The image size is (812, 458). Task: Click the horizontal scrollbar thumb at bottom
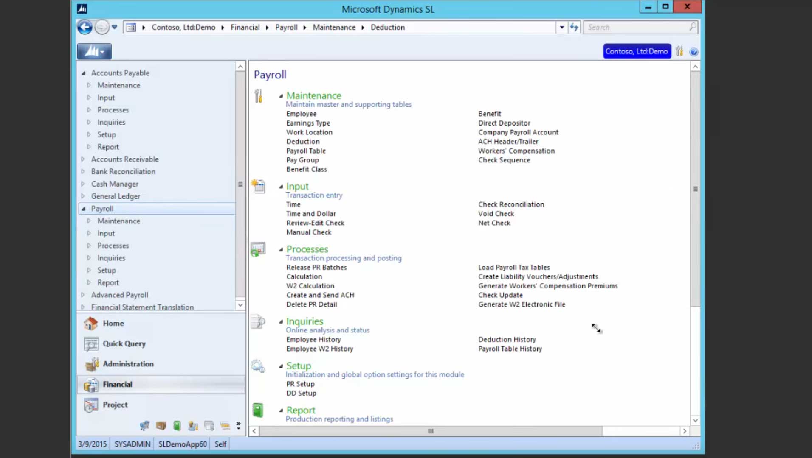431,431
